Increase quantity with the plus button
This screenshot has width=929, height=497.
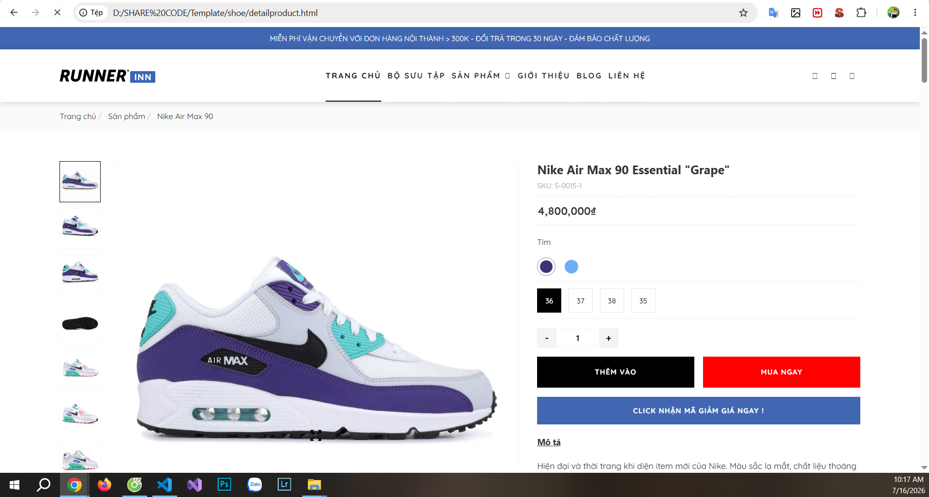(609, 338)
